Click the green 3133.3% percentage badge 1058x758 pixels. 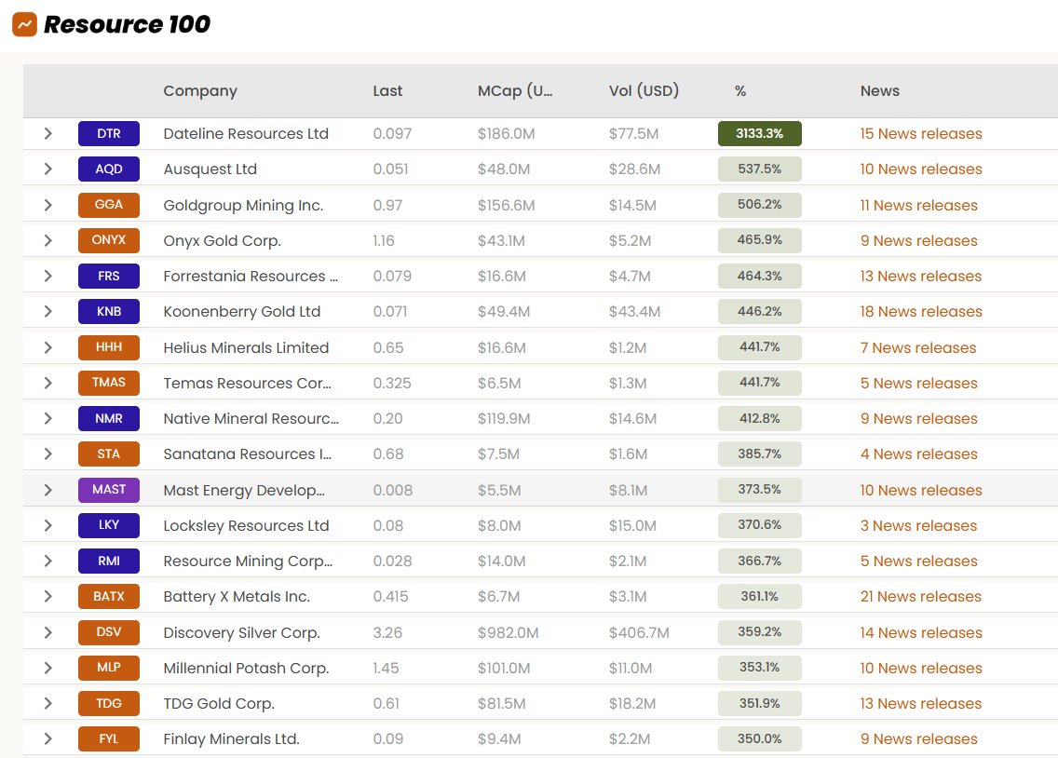click(759, 133)
